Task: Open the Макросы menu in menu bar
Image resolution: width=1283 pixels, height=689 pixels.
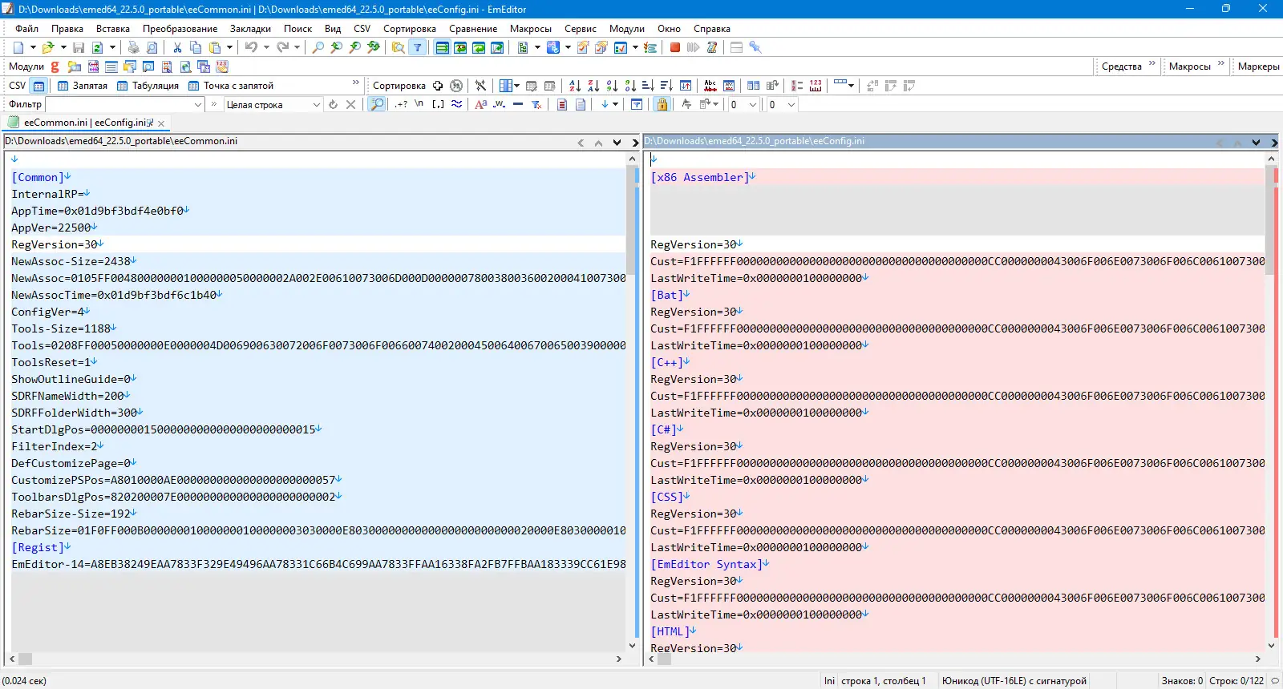Action: coord(530,29)
